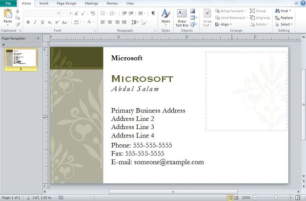This screenshot has height=201, width=306.
Task: Switch to the Insert tab
Action: 44,3
